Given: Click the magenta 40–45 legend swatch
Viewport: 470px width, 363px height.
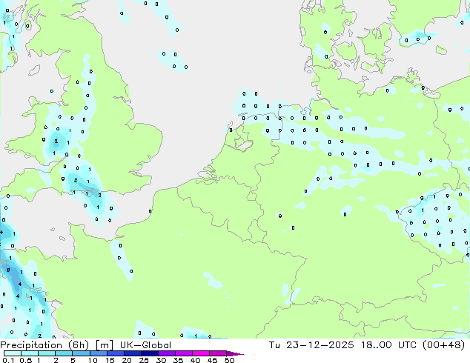Looking at the screenshot, I should point(201,353).
